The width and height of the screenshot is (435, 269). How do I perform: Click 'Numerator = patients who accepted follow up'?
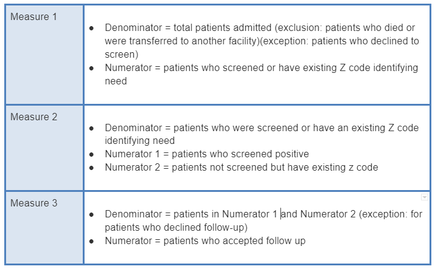205,241
